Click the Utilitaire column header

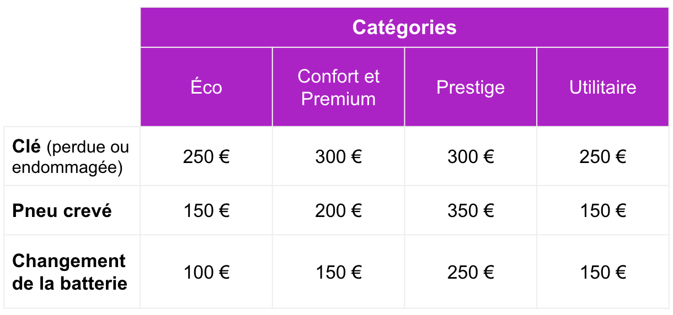click(603, 87)
